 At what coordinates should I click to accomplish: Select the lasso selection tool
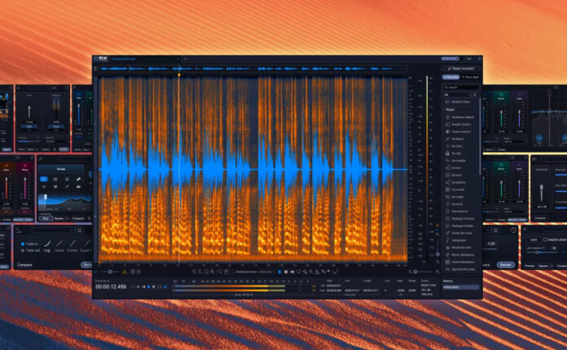(299, 272)
